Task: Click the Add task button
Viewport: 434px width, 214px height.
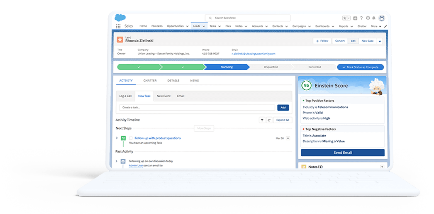Action: (283, 108)
